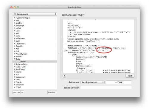
Task: Select the Ruby on Rails bundle
Action: click(35, 64)
